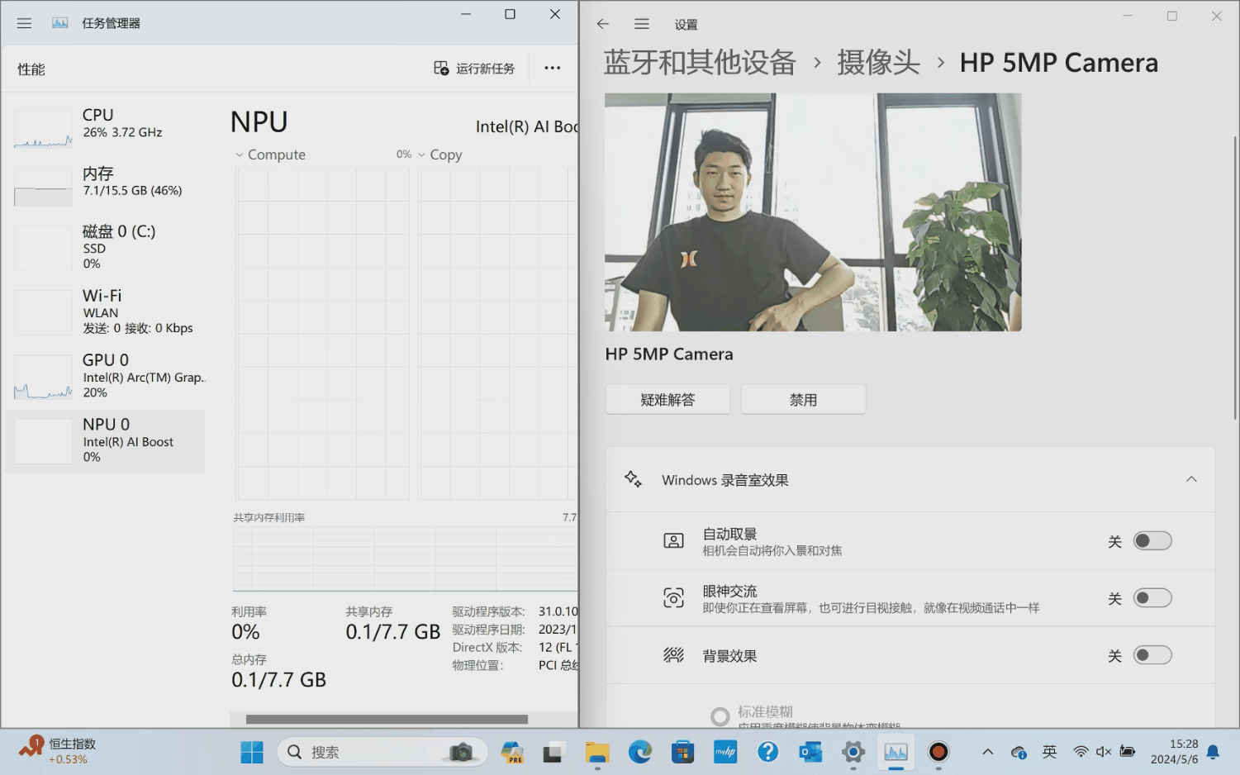Open the Wi-Fi network tray icon

click(1081, 752)
